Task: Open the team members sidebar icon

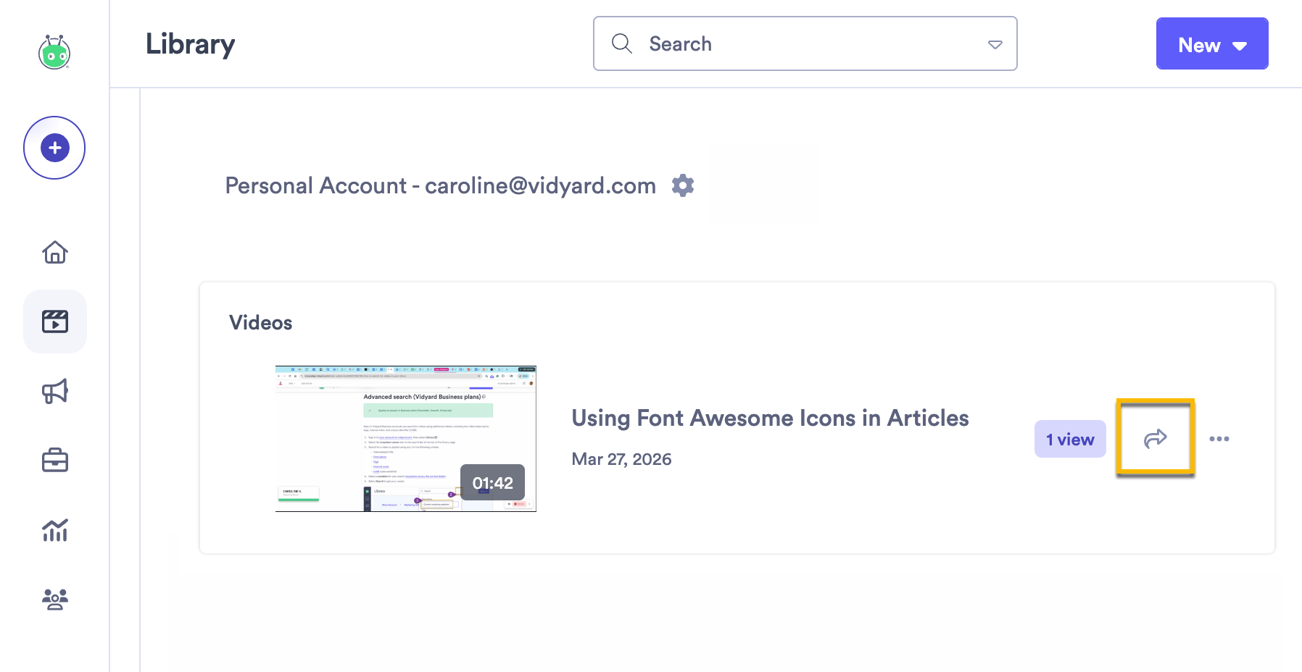Action: pos(55,600)
